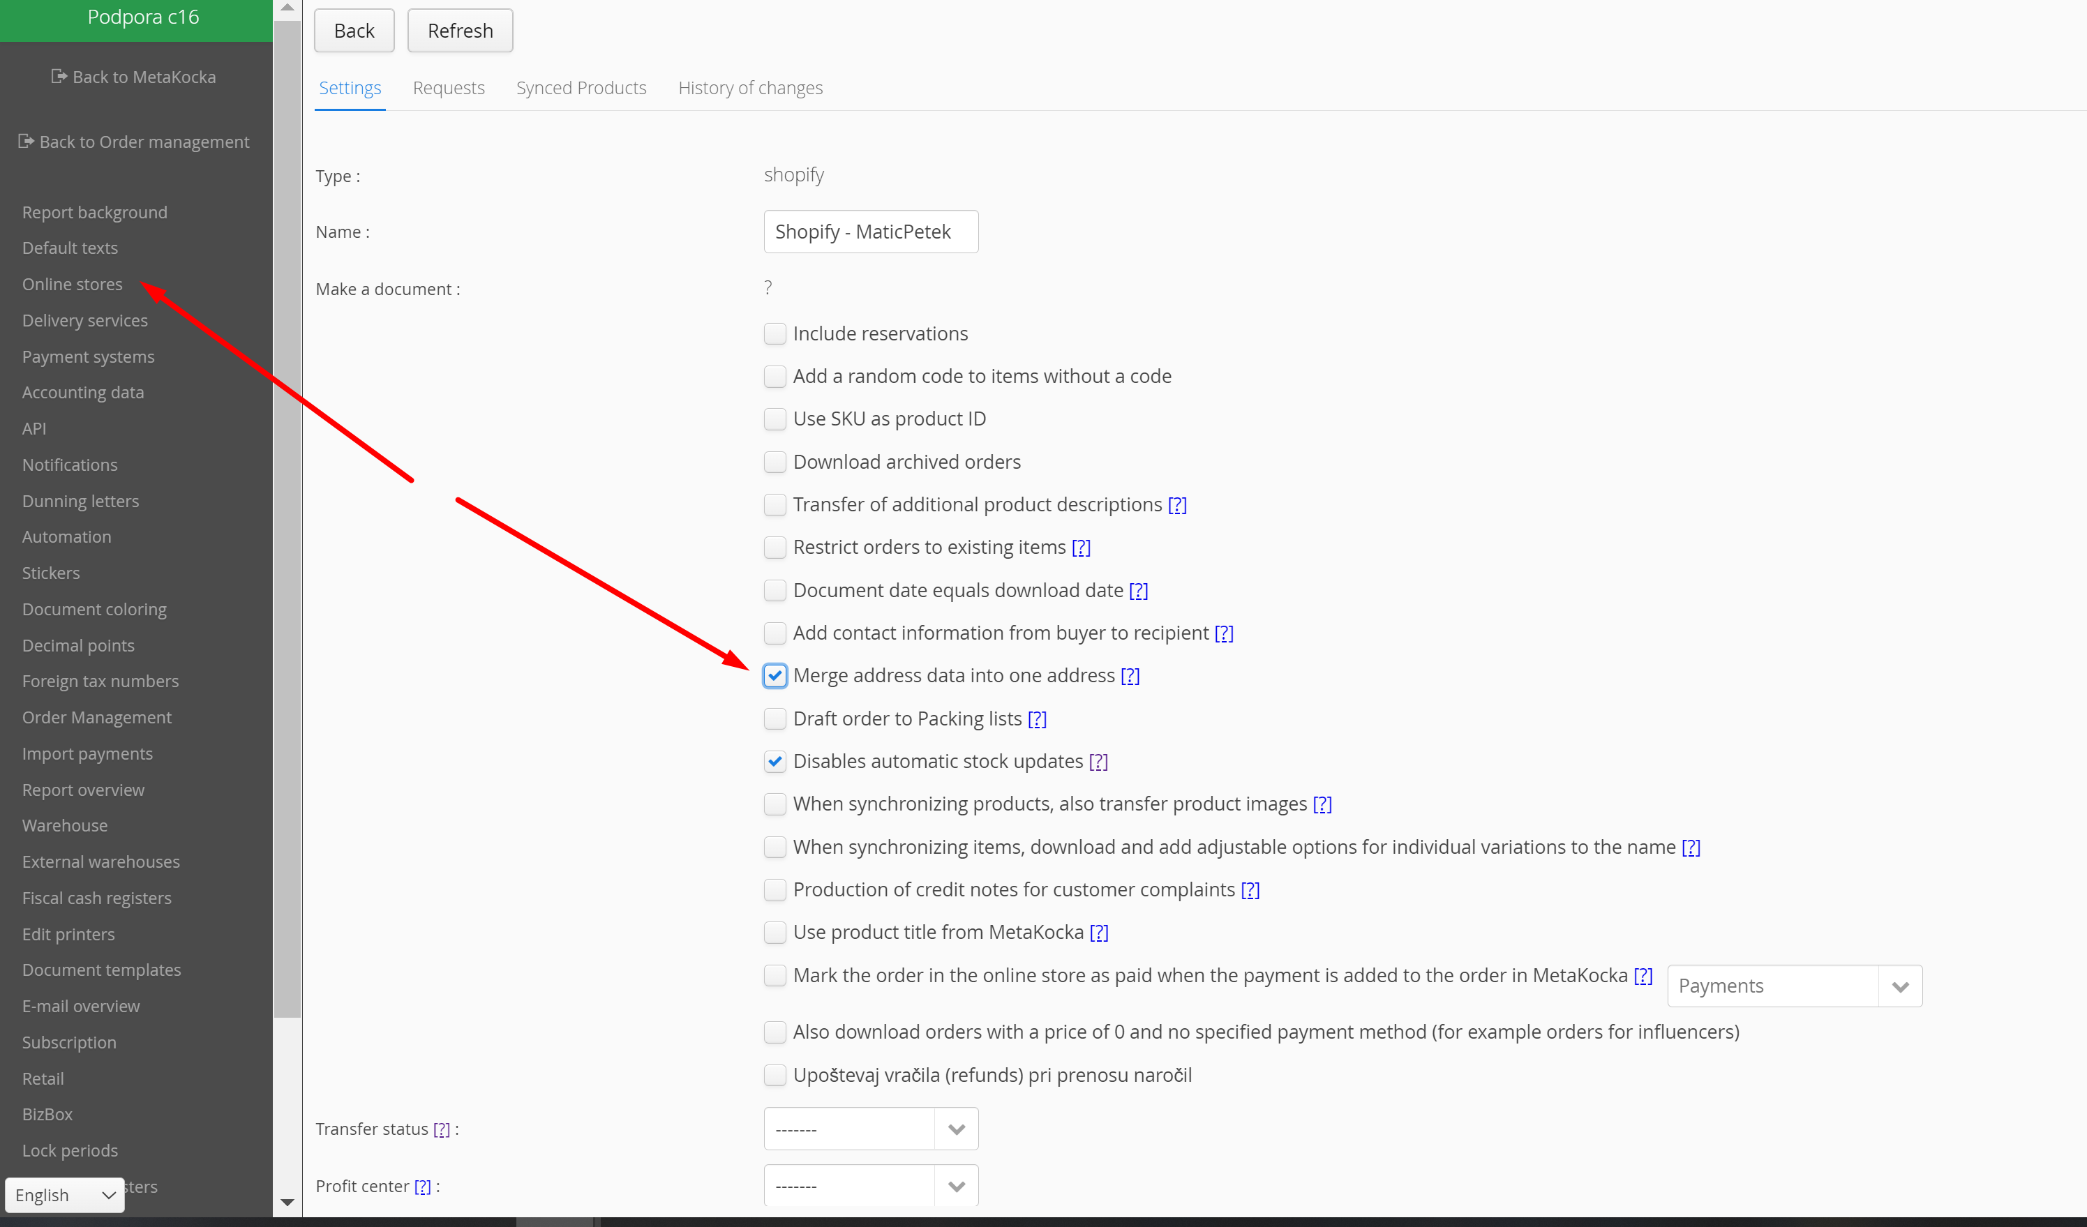Open the English language selector
Viewport: 2087px width, 1227px height.
tap(65, 1195)
